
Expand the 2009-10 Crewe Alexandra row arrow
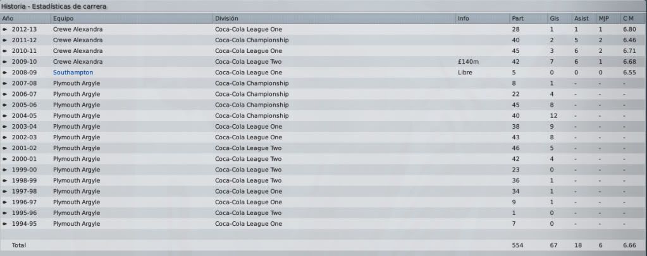click(x=5, y=62)
